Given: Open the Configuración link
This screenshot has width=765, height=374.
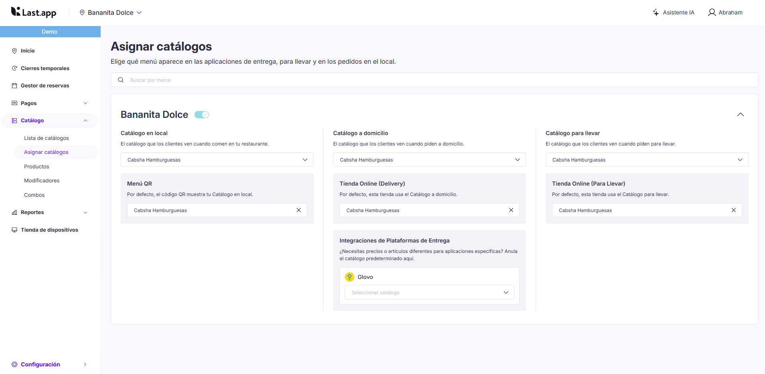Looking at the screenshot, I should coord(40,364).
